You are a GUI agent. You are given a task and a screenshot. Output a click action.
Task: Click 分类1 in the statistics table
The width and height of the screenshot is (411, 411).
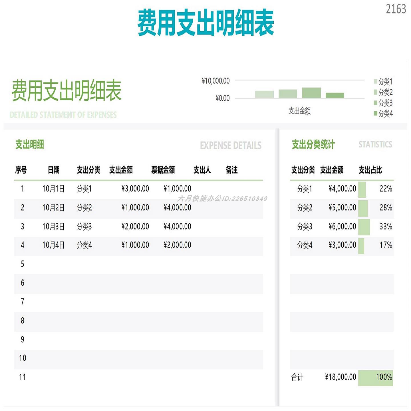coord(305,189)
